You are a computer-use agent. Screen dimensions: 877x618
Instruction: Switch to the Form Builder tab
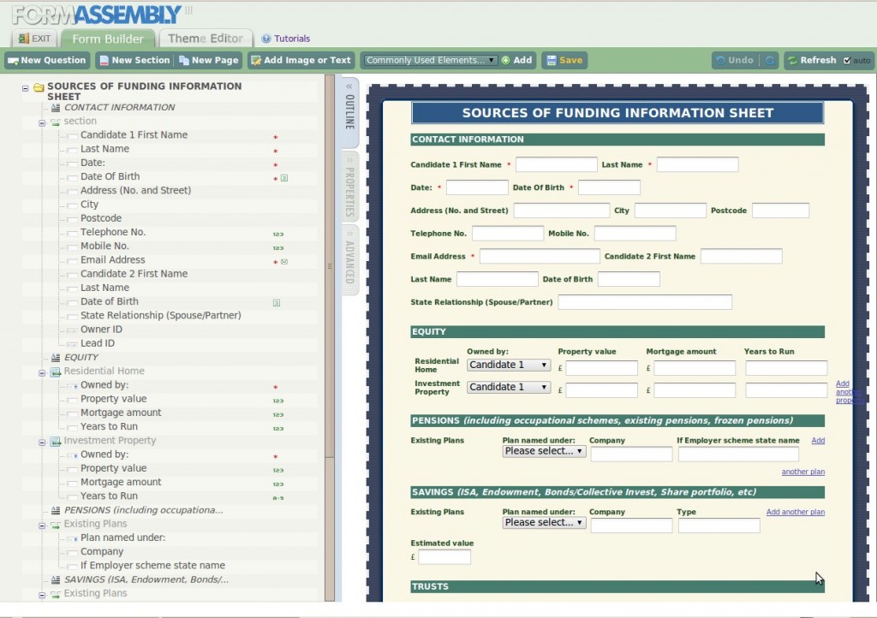point(107,39)
